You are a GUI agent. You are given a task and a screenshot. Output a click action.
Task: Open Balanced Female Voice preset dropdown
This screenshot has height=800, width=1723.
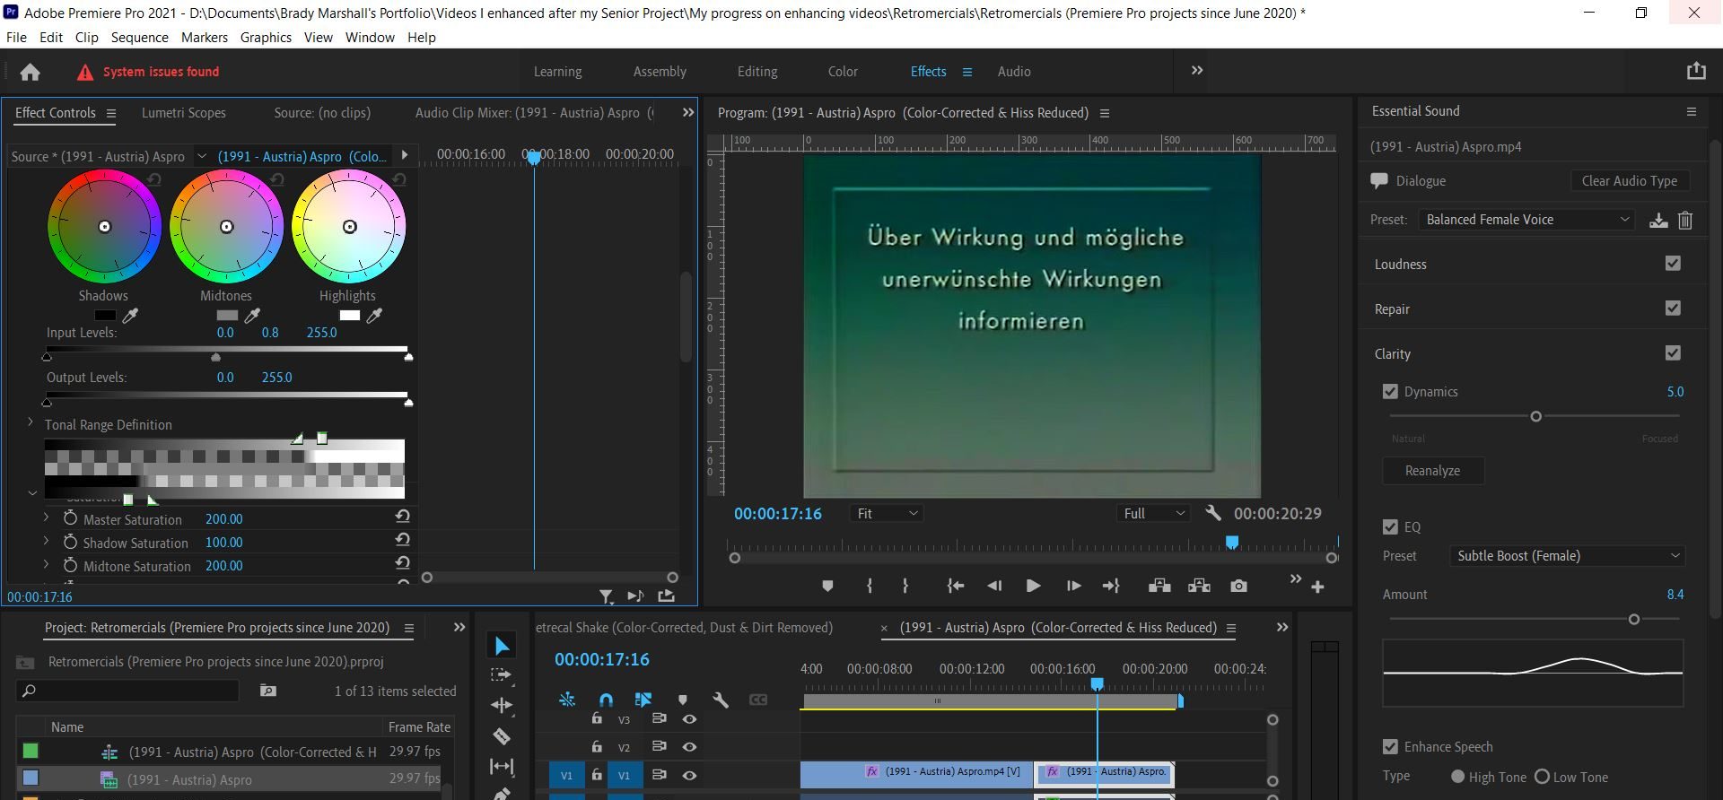coord(1526,220)
